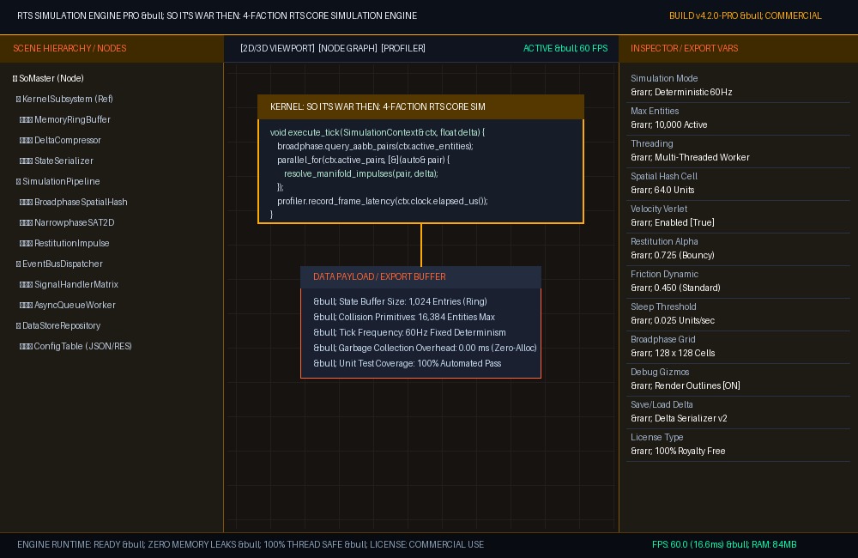Collapse the EventBusDispatcher expander glyph
This screenshot has height=558, width=858.
point(19,264)
